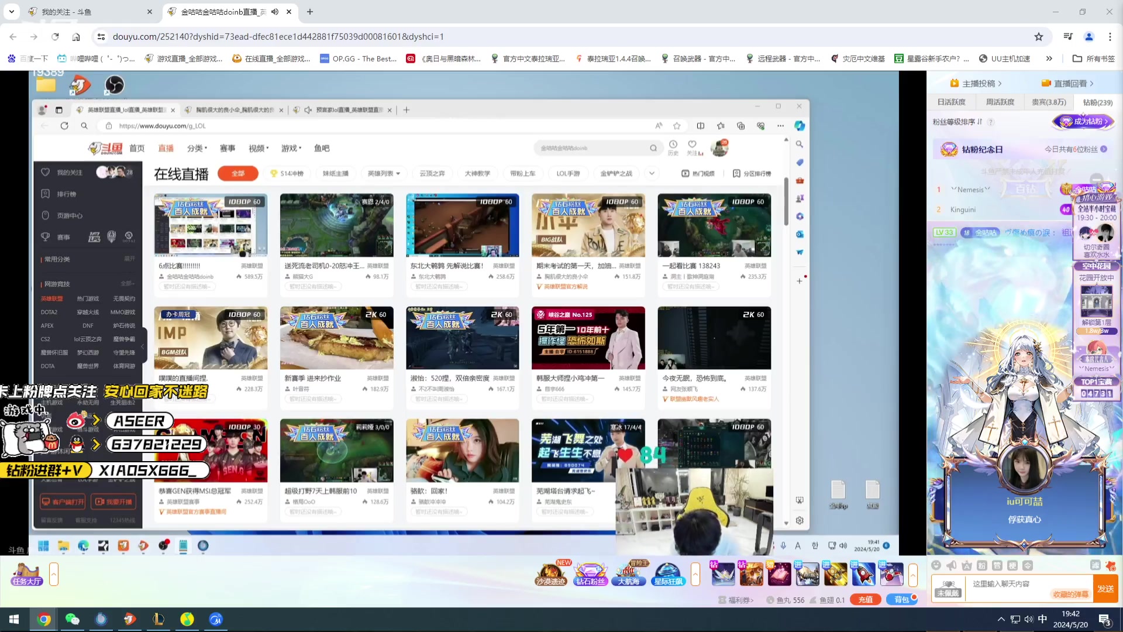Switch to the 周活跃度 tab
Viewport: 1123px width, 632px height.
click(1000, 102)
